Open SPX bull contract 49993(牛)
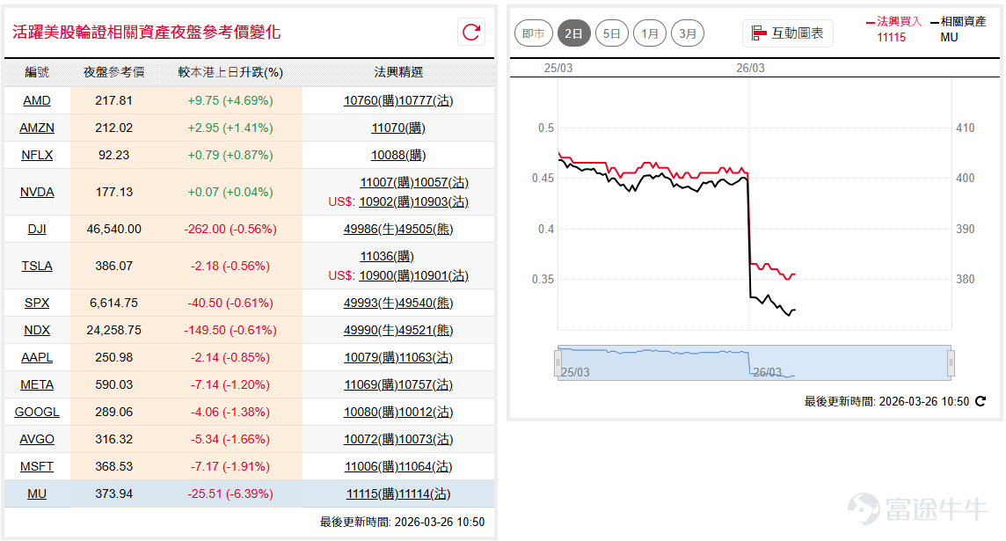The height and width of the screenshot is (541, 1006). point(371,303)
